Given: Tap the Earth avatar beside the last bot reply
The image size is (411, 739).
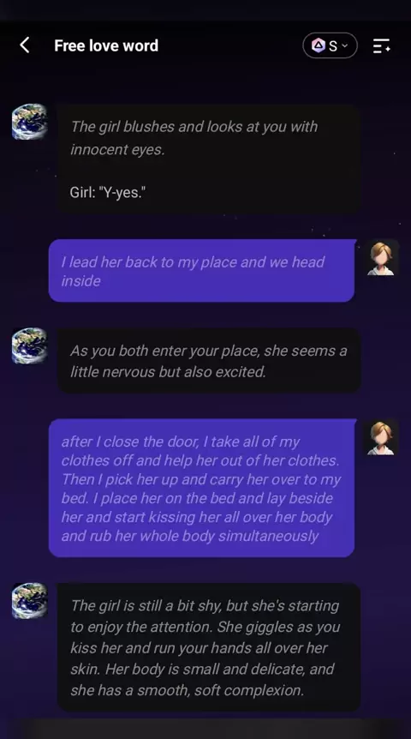Looking at the screenshot, I should click(30, 600).
